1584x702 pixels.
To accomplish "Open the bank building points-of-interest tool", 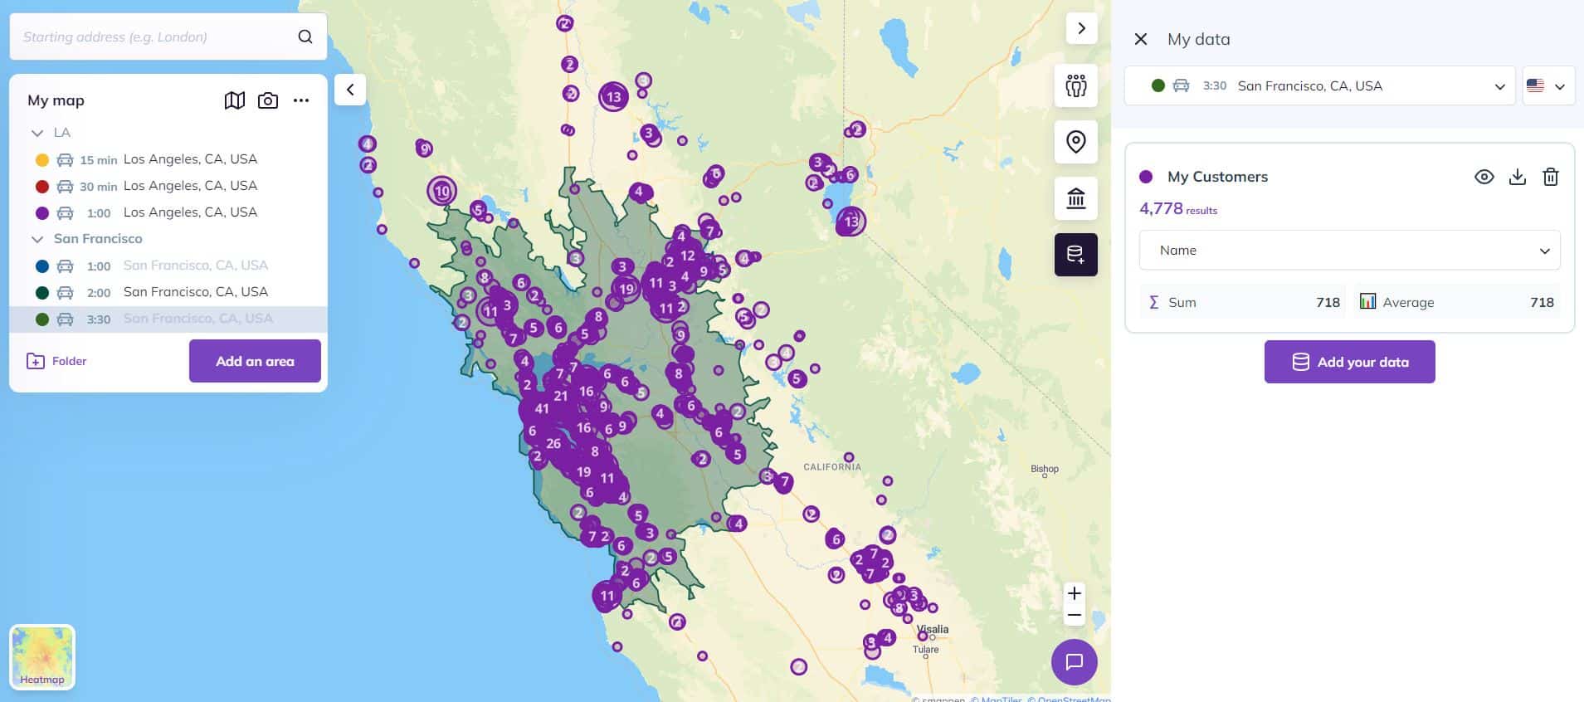I will 1075,198.
